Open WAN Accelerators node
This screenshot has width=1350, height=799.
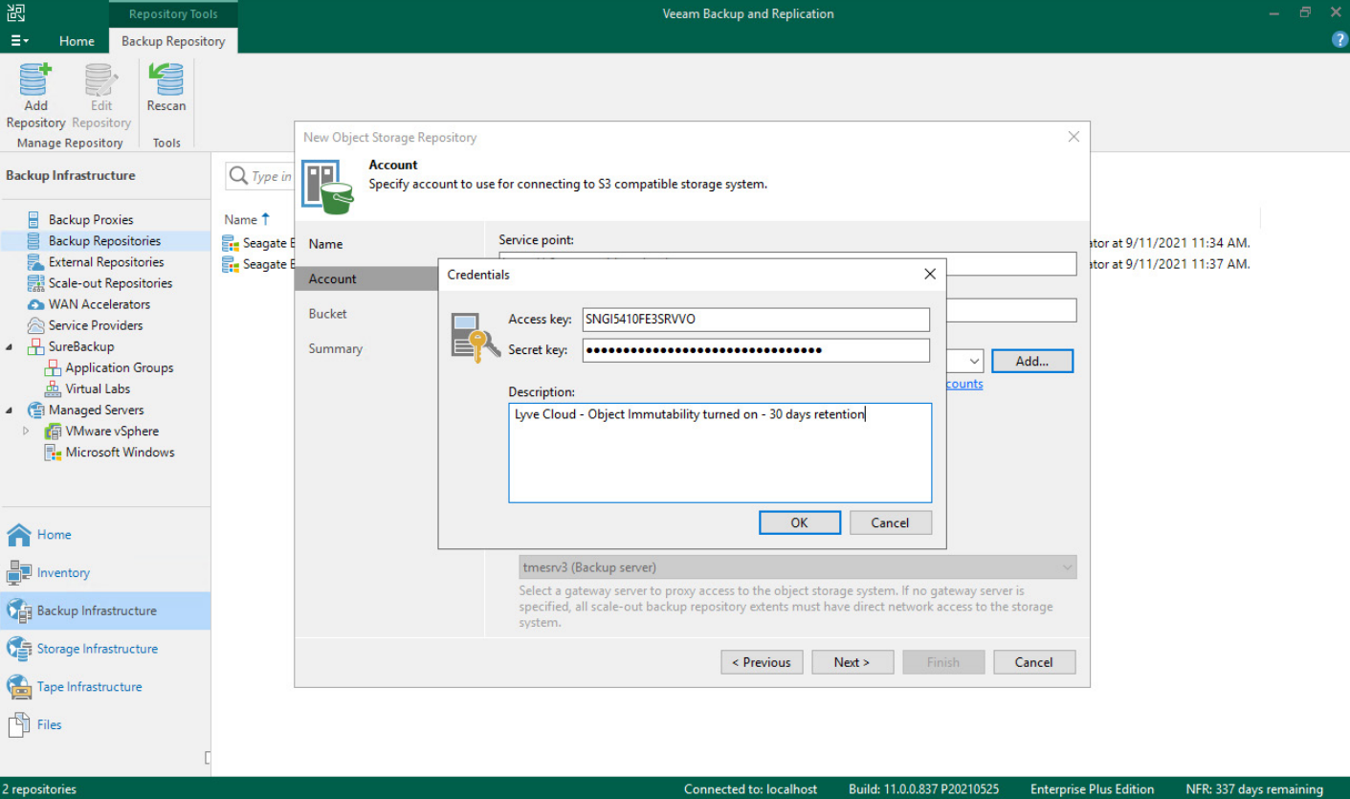100,304
